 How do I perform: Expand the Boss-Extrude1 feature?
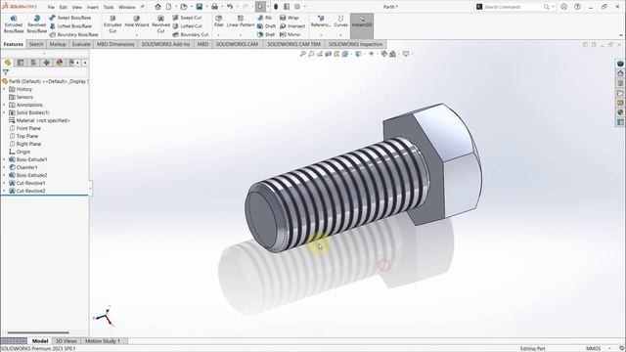pos(4,159)
